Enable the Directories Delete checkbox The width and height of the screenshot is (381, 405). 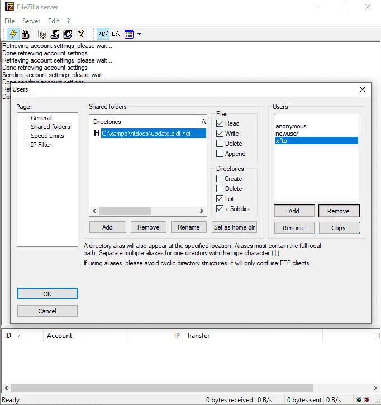[x=220, y=189]
